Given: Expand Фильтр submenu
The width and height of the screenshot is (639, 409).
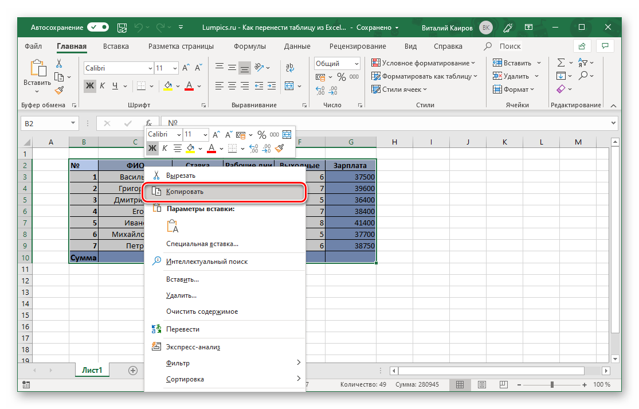Looking at the screenshot, I should pyautogui.click(x=225, y=363).
